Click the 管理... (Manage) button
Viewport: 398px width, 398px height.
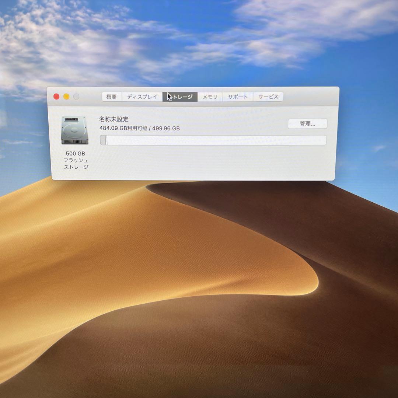(x=307, y=124)
